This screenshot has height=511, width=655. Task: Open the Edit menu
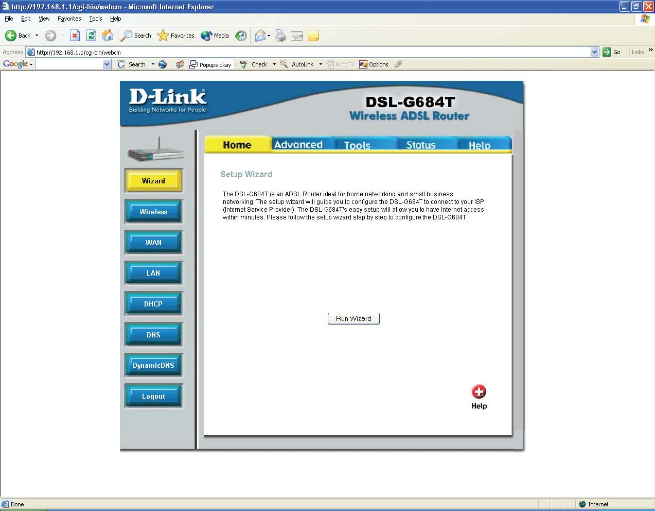click(x=26, y=19)
